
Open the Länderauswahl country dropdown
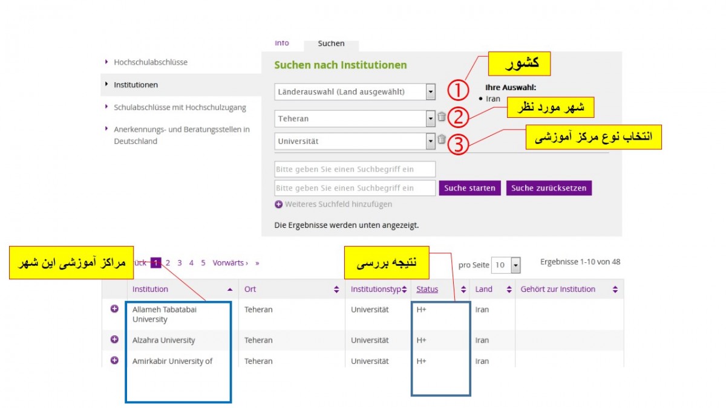tap(430, 92)
